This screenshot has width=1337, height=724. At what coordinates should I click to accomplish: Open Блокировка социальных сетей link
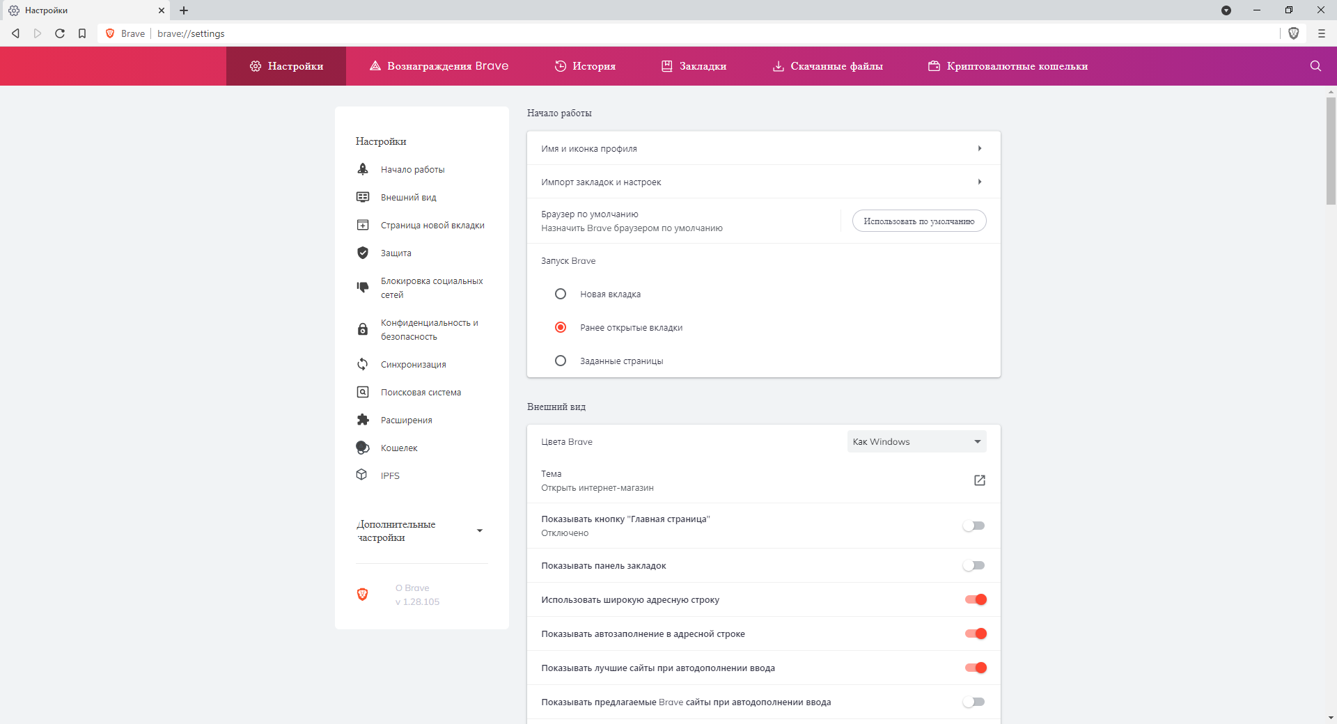click(x=432, y=288)
